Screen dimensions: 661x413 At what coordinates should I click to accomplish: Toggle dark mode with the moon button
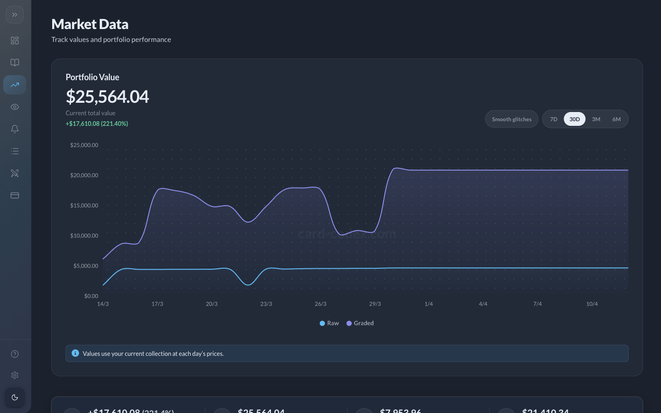tap(15, 397)
